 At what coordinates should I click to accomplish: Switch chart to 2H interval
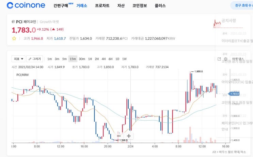[97, 59]
